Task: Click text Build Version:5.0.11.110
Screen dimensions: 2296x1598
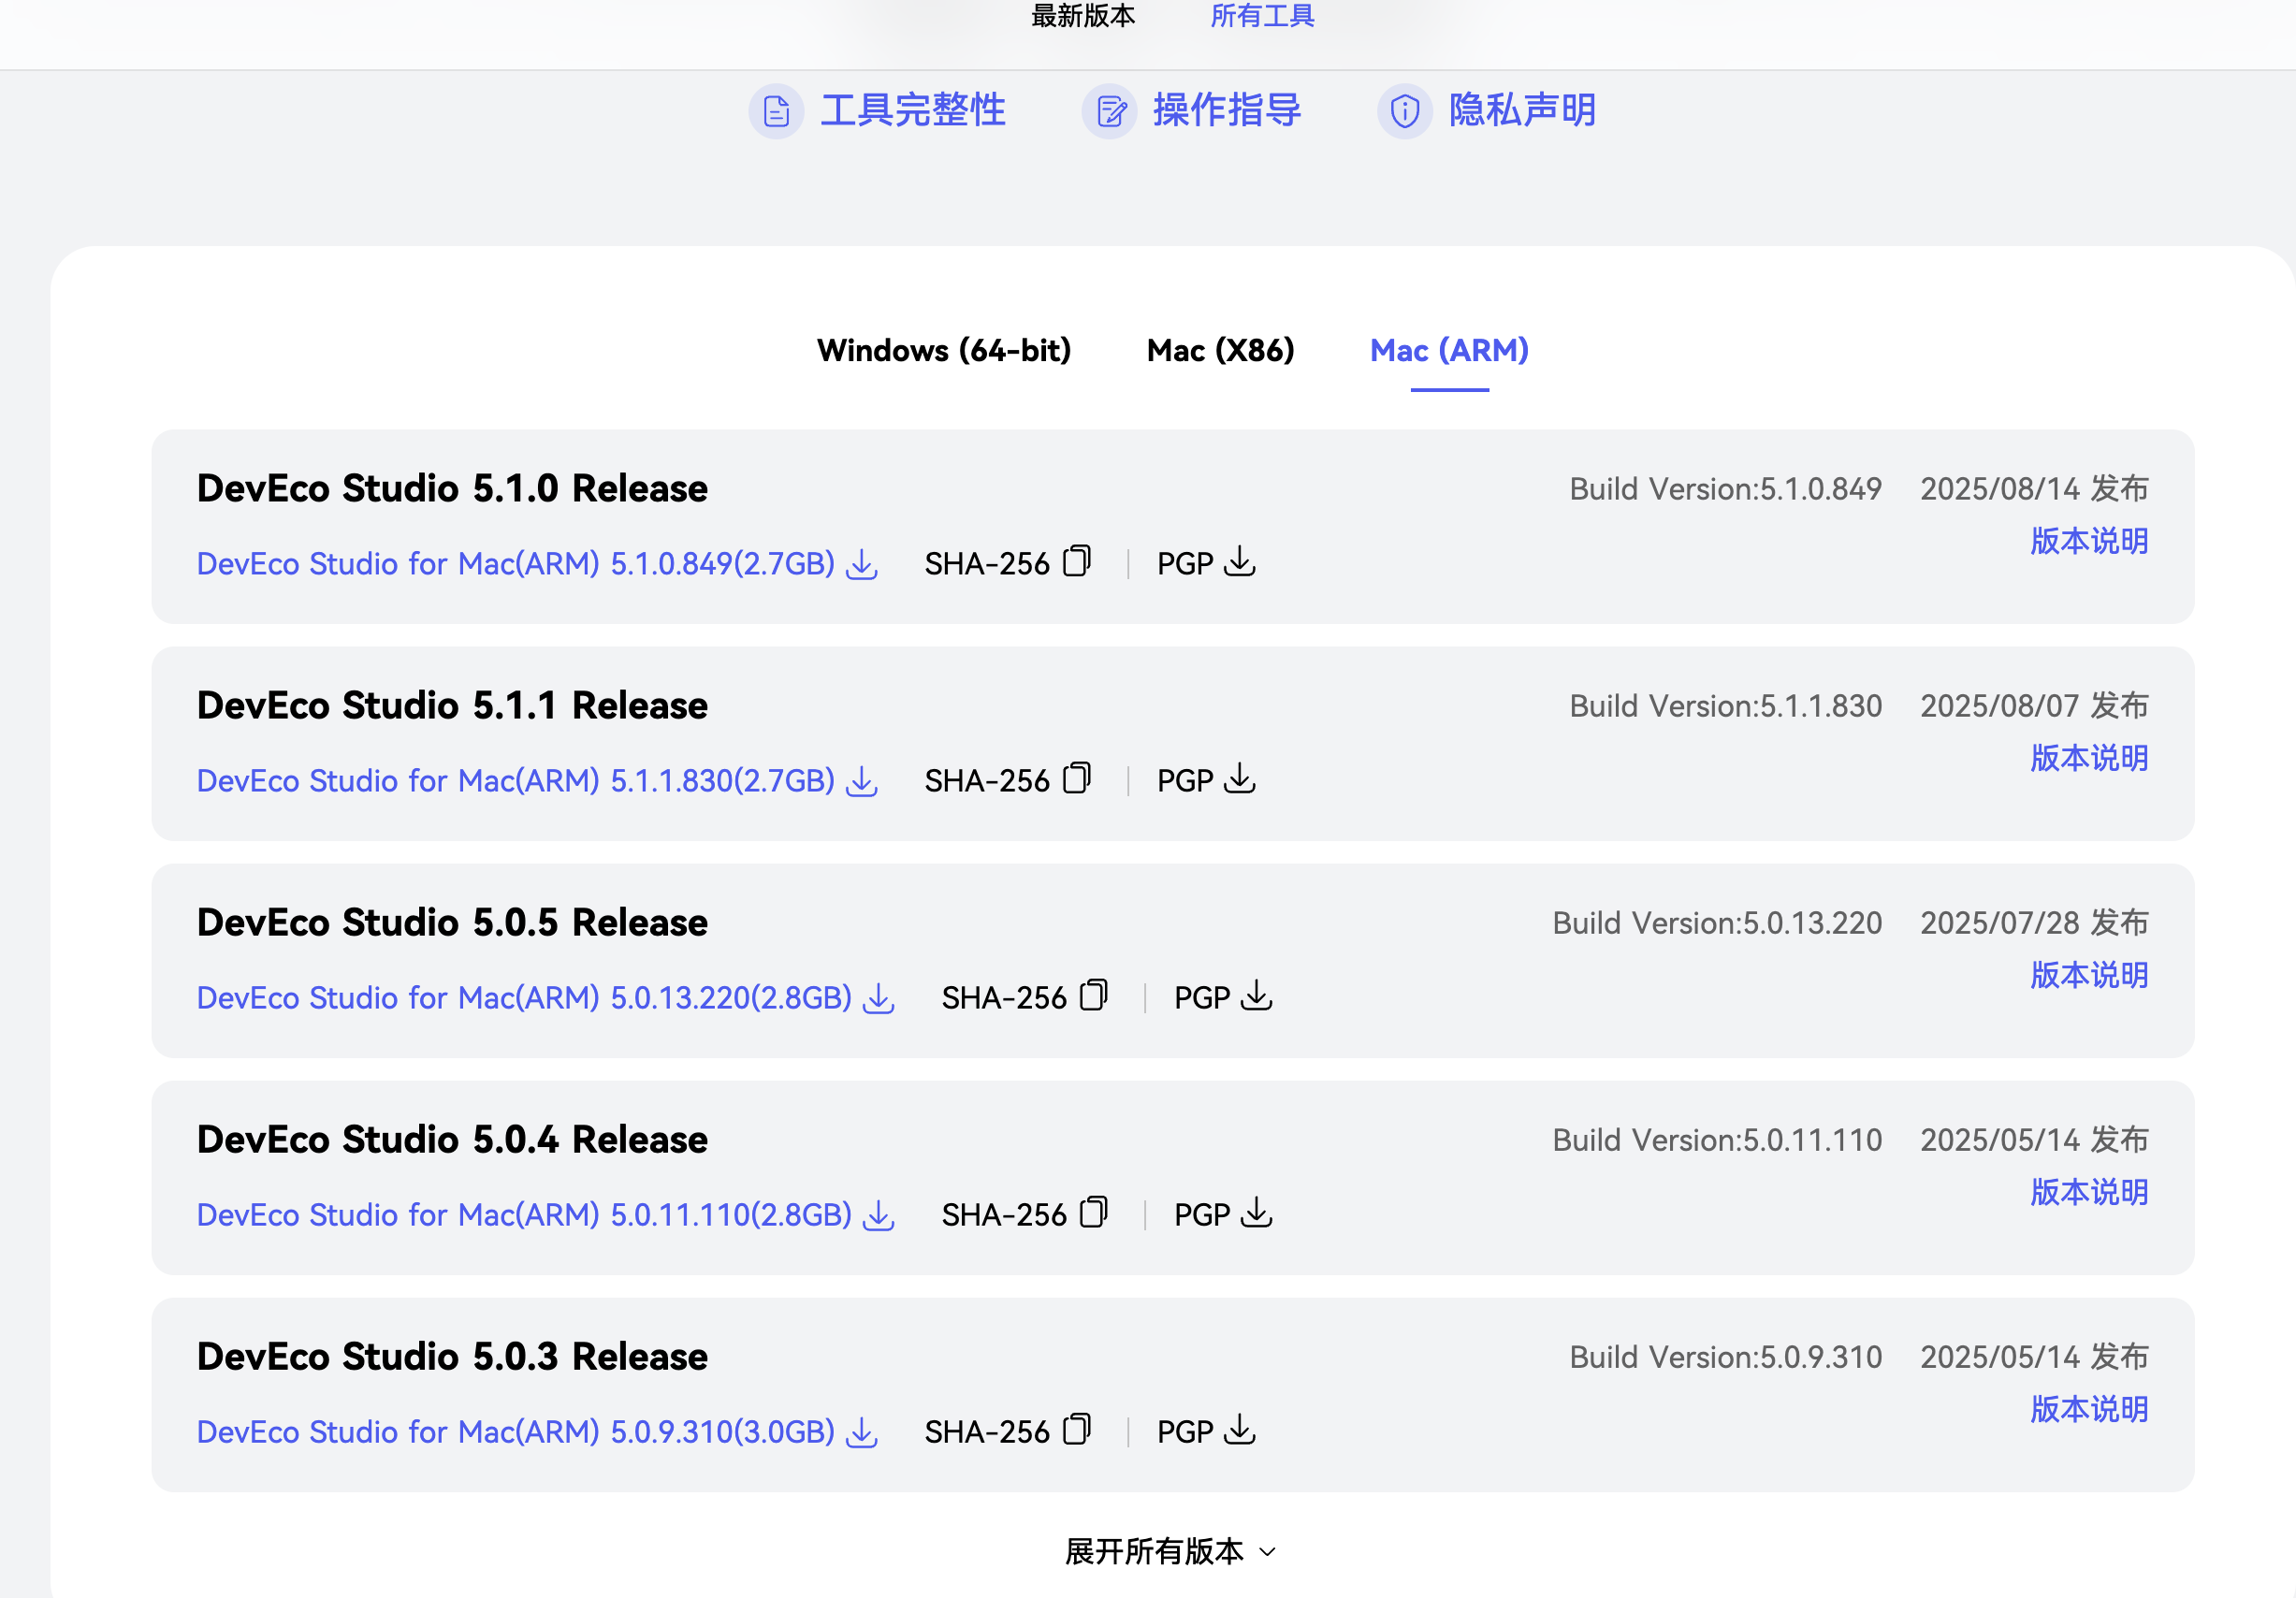Action: pos(1717,1140)
